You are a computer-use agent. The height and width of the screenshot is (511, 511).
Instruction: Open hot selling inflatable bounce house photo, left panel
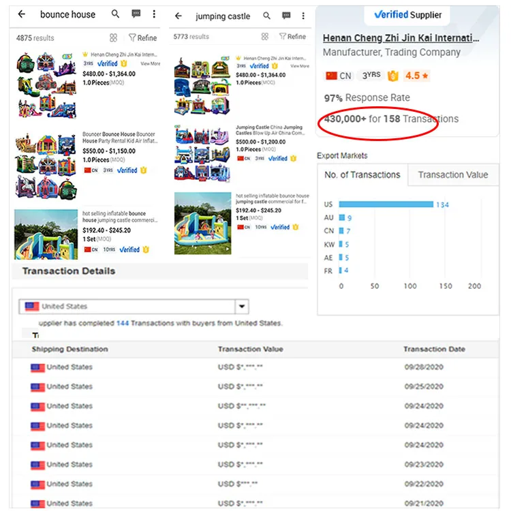coord(46,234)
